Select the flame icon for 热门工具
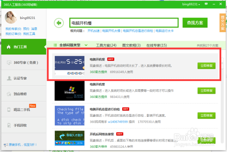The height and width of the screenshot is (152, 227). (9, 47)
